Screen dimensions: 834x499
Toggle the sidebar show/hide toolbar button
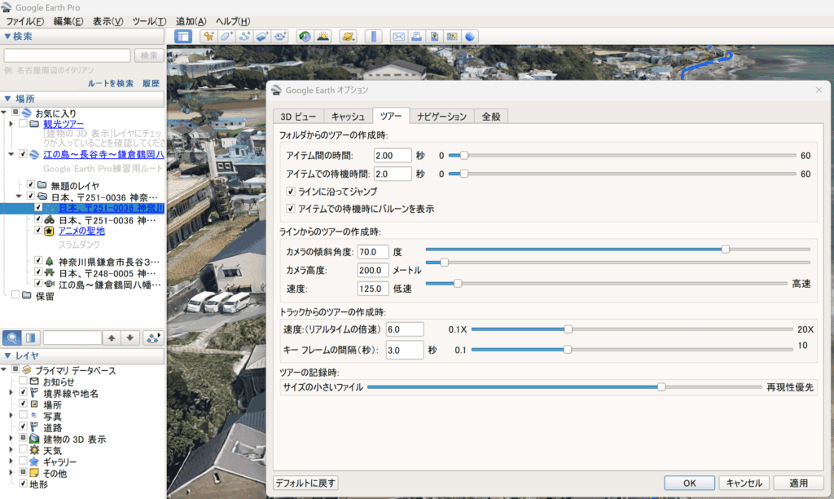(183, 36)
